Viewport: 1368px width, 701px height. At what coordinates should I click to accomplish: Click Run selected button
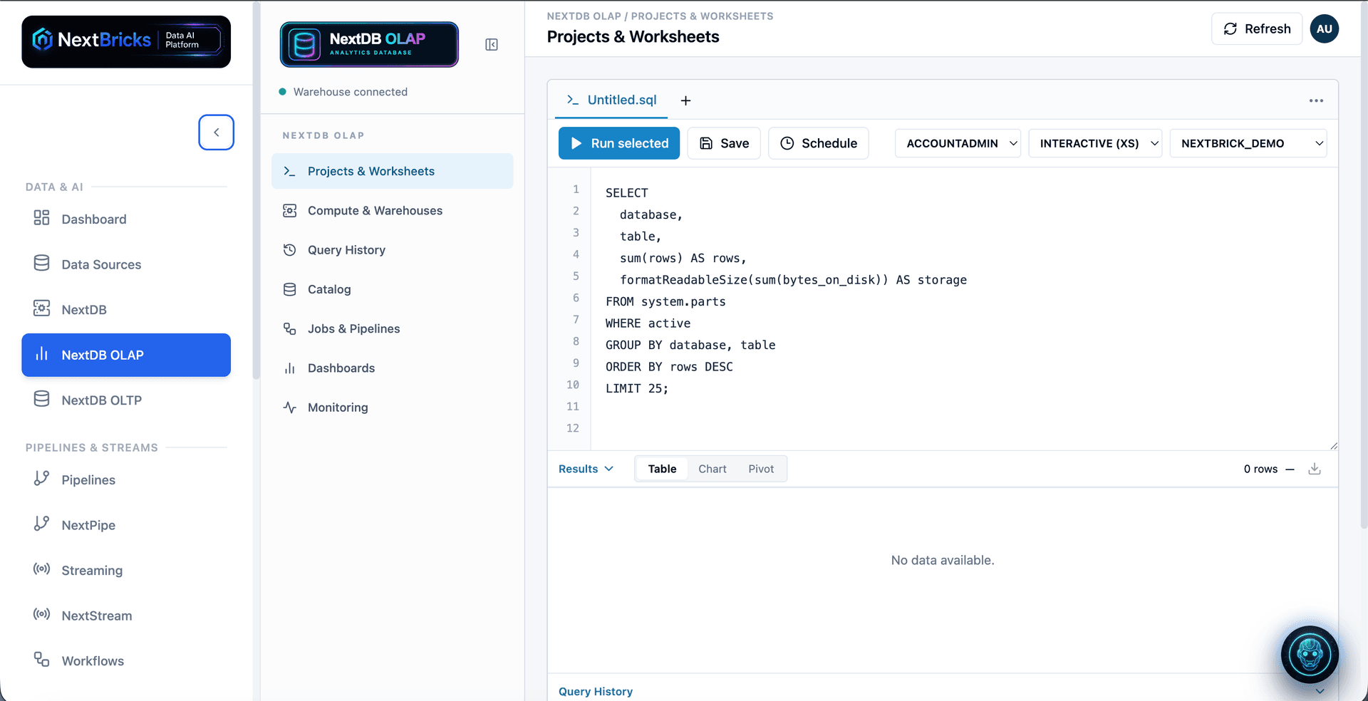[619, 143]
